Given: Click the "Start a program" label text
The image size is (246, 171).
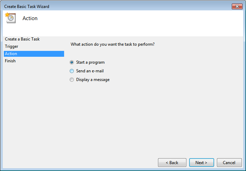Looking at the screenshot, I should click(x=90, y=63).
